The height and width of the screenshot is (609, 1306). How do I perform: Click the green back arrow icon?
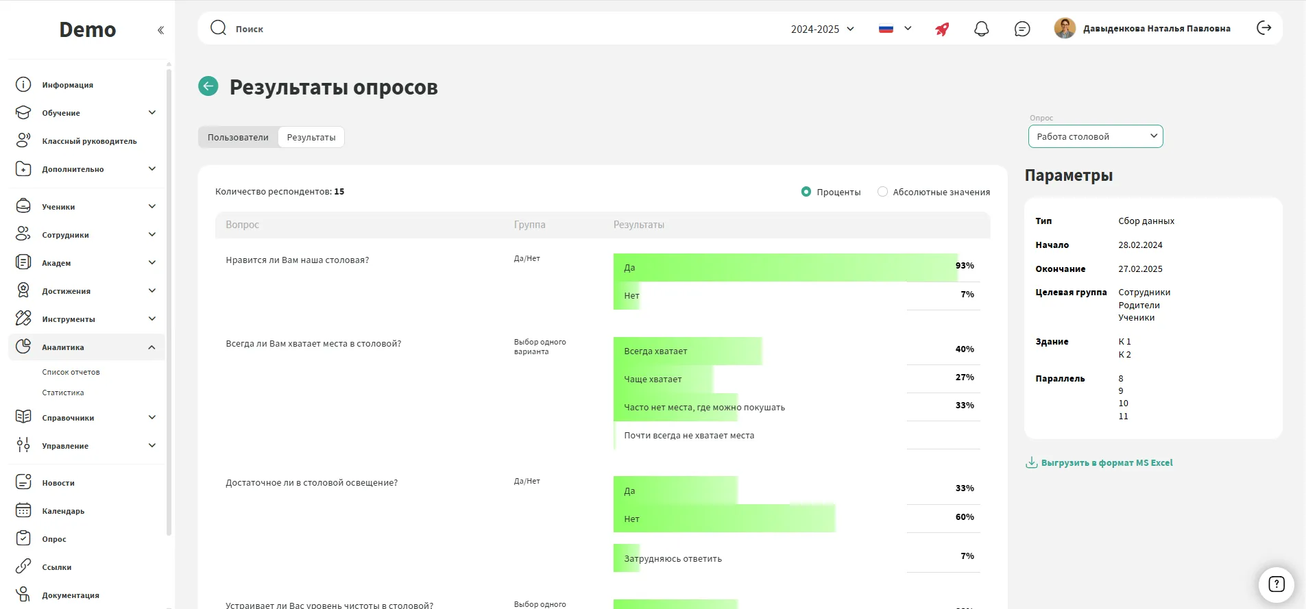coord(208,86)
